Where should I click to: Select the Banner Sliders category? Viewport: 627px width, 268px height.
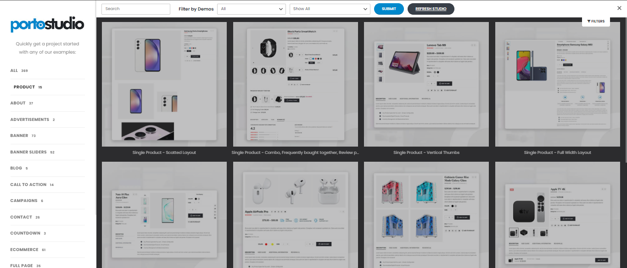coord(32,152)
